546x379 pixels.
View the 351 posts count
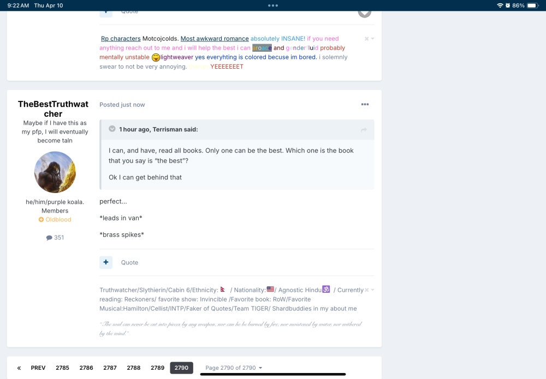click(55, 237)
